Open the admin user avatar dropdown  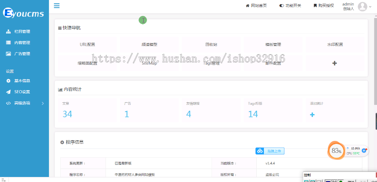pyautogui.click(x=362, y=6)
